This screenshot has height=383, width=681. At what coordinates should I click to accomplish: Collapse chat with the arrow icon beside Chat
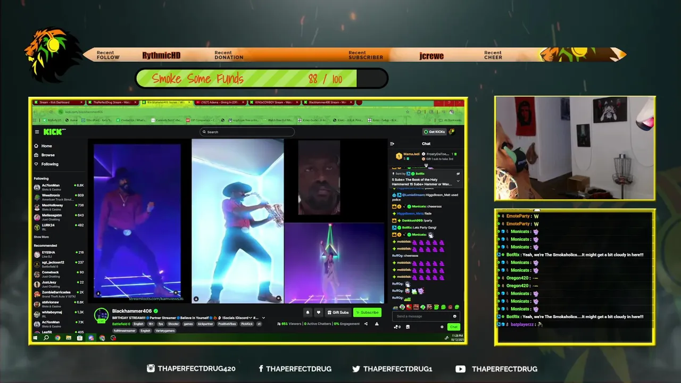(x=392, y=144)
